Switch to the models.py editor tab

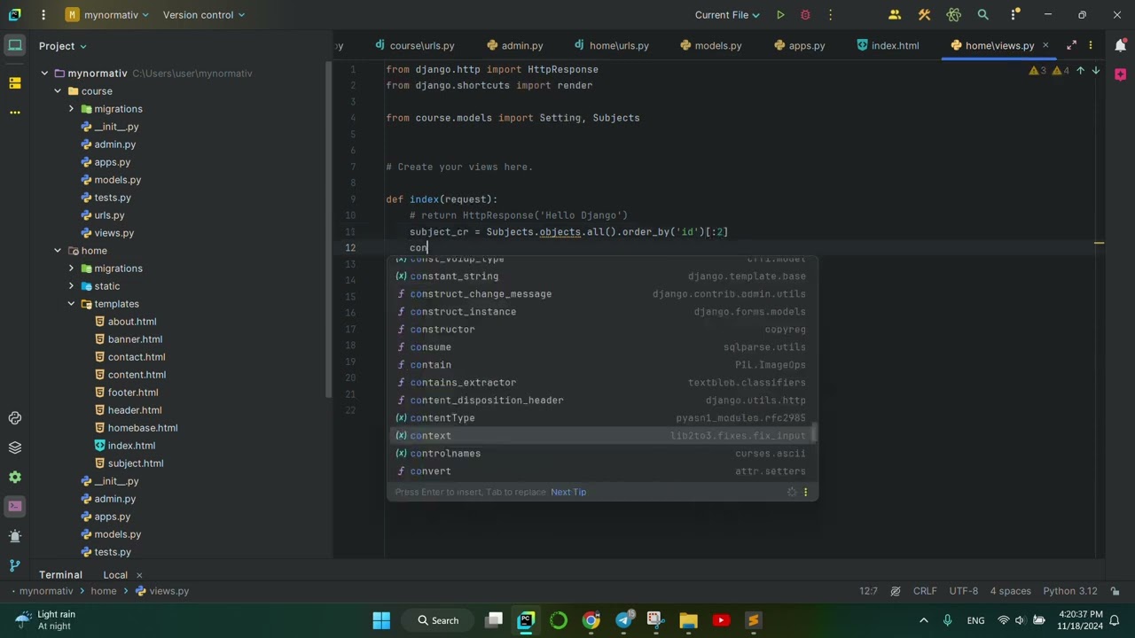710,45
